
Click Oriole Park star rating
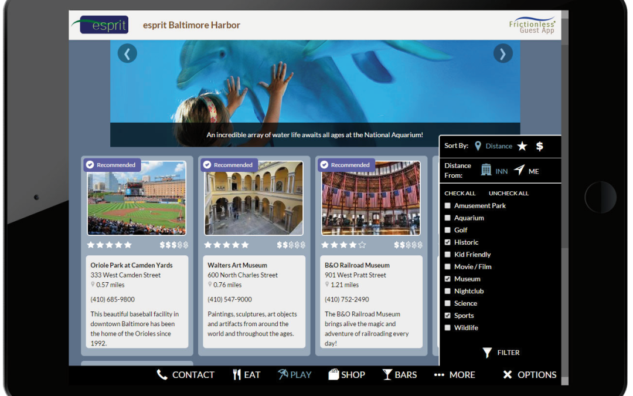[110, 245]
